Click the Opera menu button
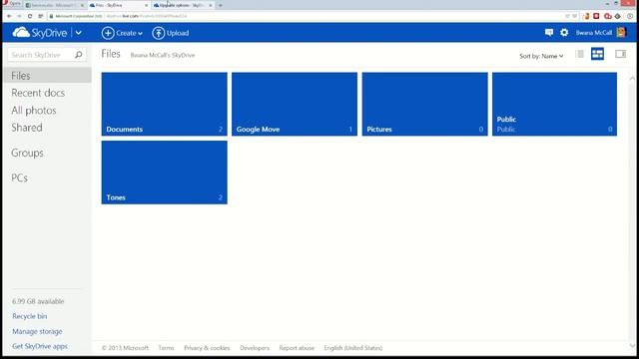This screenshot has width=639, height=359. pyautogui.click(x=11, y=4)
